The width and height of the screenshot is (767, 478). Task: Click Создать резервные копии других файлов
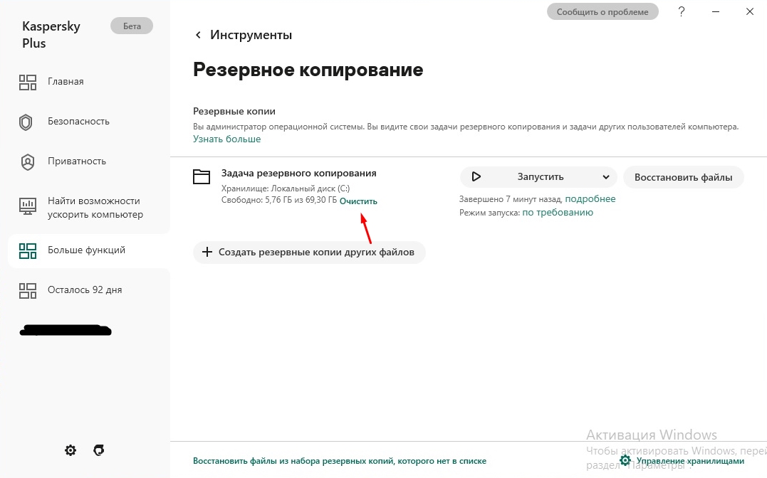point(309,253)
